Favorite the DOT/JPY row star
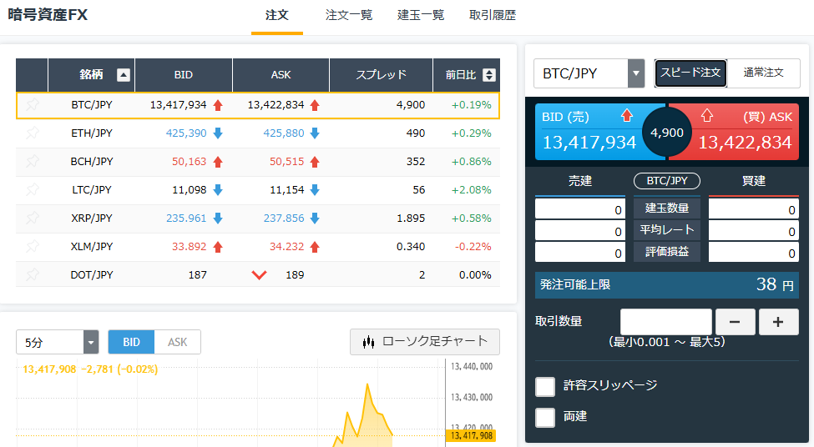814x447 pixels. tap(33, 275)
